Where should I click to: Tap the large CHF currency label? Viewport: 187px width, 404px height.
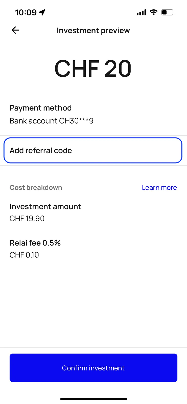[77, 69]
